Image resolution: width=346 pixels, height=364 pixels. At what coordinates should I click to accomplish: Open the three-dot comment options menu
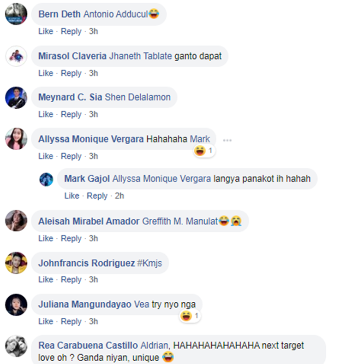pos(227,140)
